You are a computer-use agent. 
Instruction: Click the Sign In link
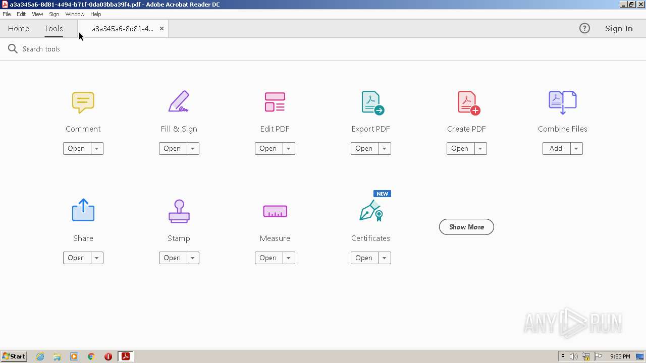pyautogui.click(x=619, y=29)
